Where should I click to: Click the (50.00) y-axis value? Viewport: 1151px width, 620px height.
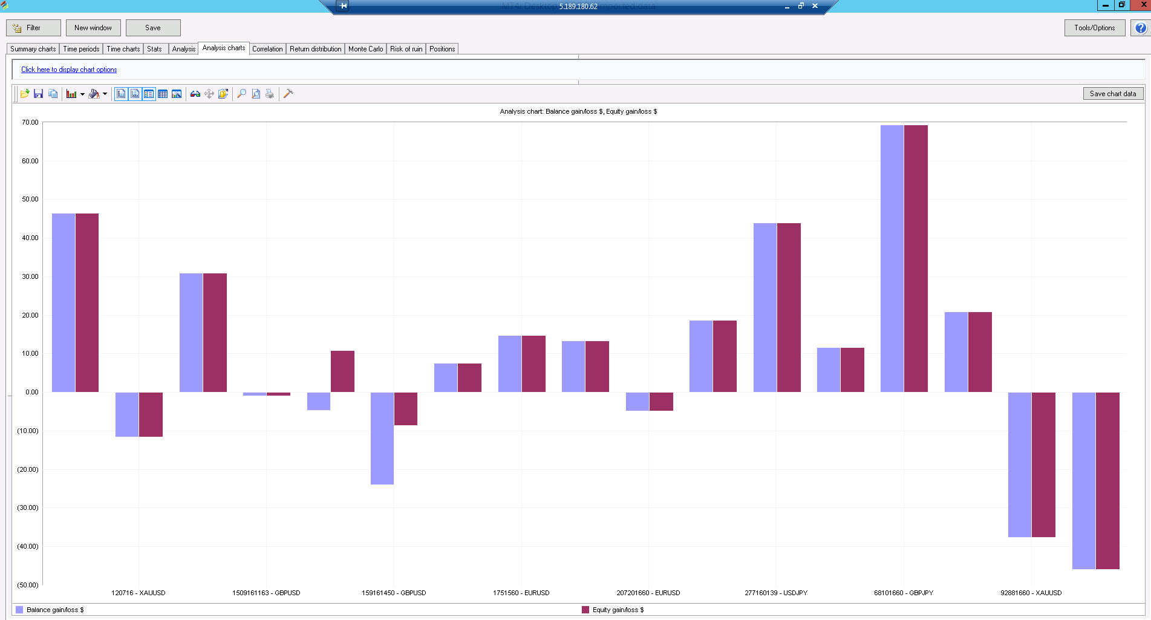[28, 585]
